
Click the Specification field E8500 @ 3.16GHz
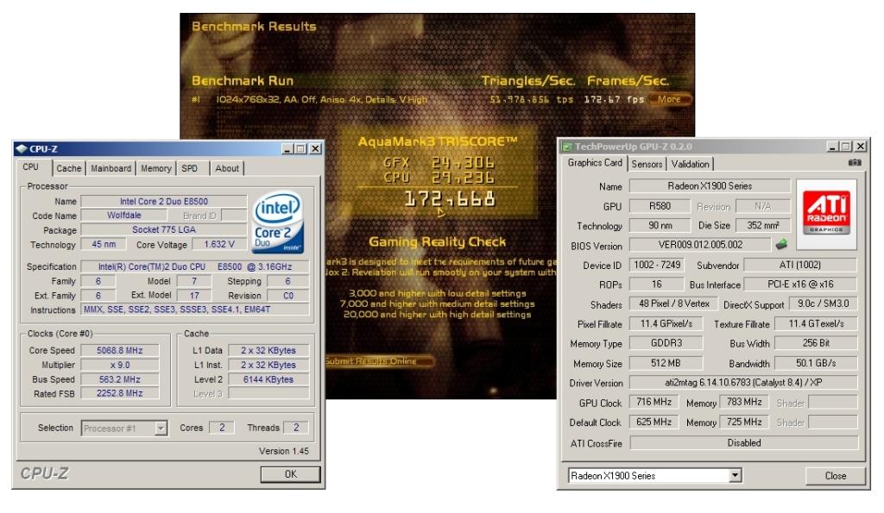tap(195, 266)
